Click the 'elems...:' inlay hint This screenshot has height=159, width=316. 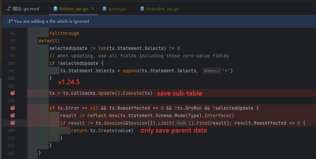[212, 71]
